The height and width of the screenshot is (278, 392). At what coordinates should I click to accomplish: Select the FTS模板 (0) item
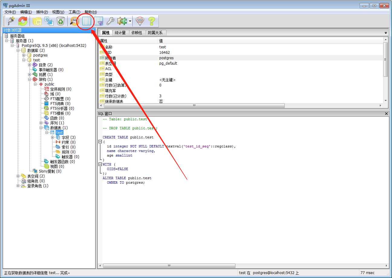click(60, 113)
